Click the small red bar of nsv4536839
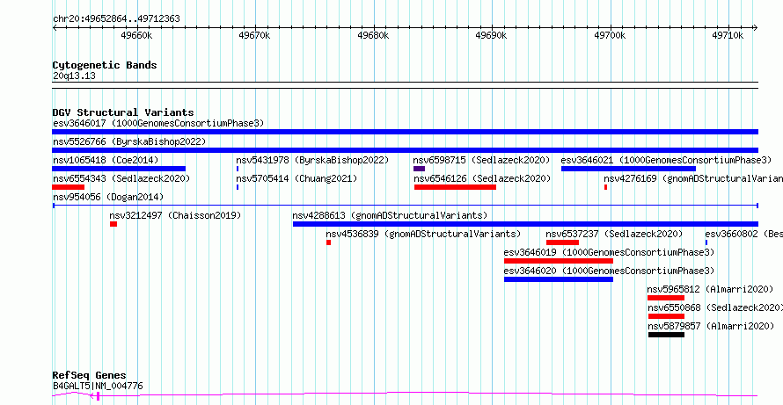The width and height of the screenshot is (783, 405). pyautogui.click(x=328, y=242)
